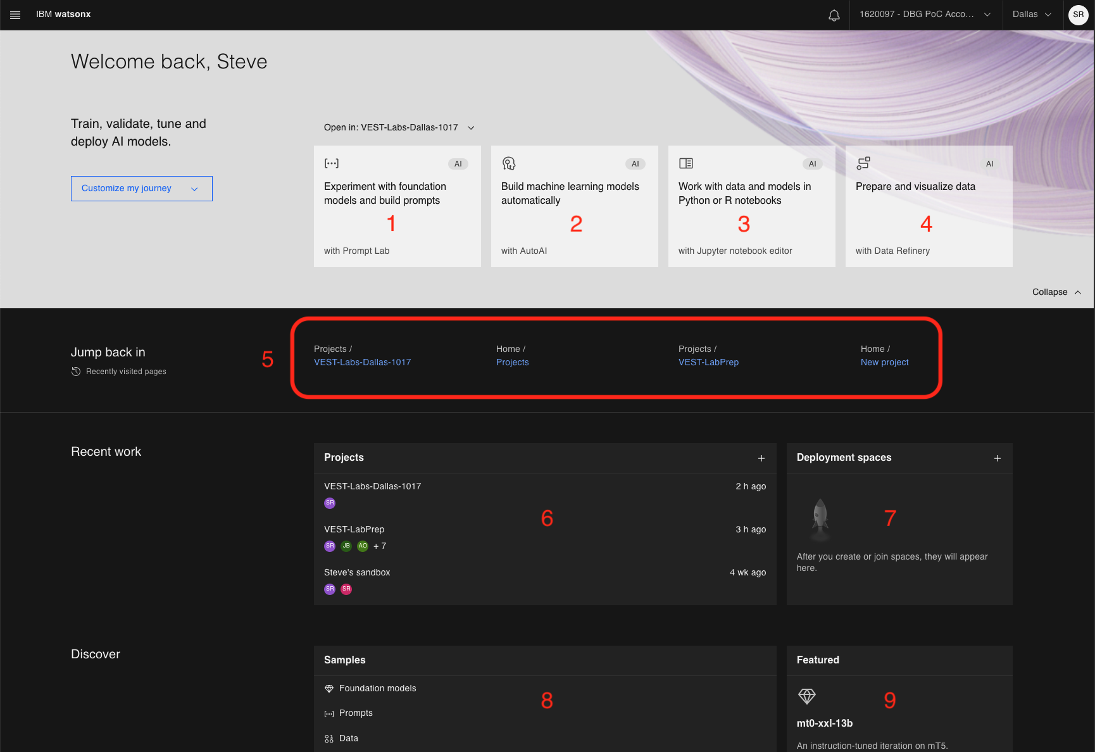Click the Featured panel header

pos(818,660)
